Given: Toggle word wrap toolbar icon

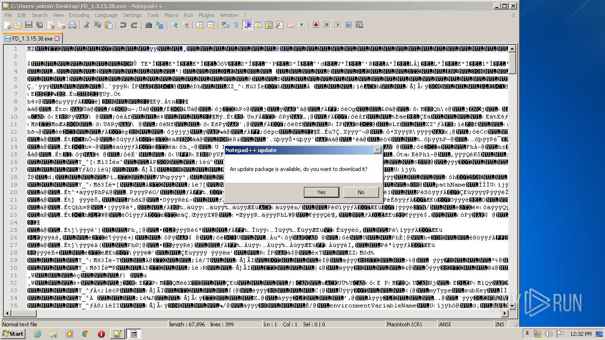Looking at the screenshot, I should pyautogui.click(x=225, y=25).
